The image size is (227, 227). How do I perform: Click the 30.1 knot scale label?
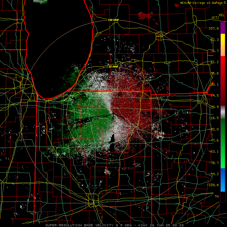[x=215, y=84]
